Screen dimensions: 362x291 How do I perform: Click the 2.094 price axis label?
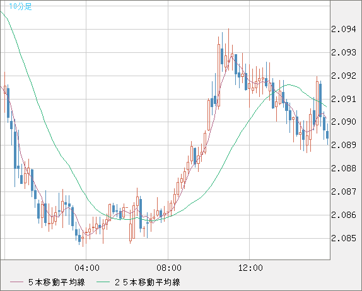pos(344,29)
